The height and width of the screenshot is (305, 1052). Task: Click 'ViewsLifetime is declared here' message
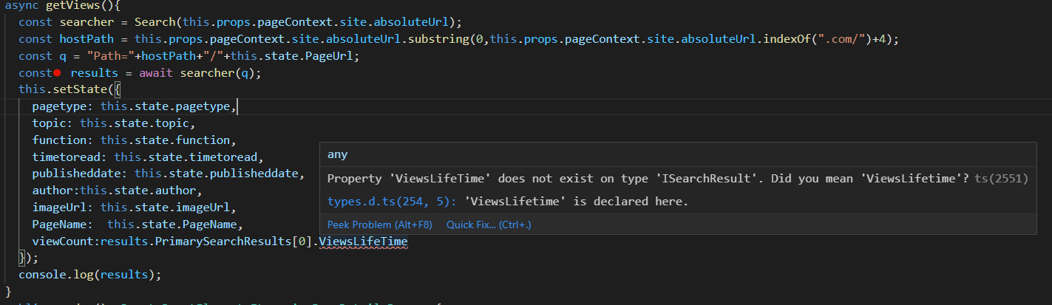(x=577, y=202)
